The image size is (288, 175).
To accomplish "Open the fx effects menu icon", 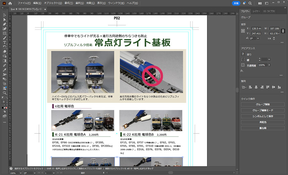I will [242, 71].
